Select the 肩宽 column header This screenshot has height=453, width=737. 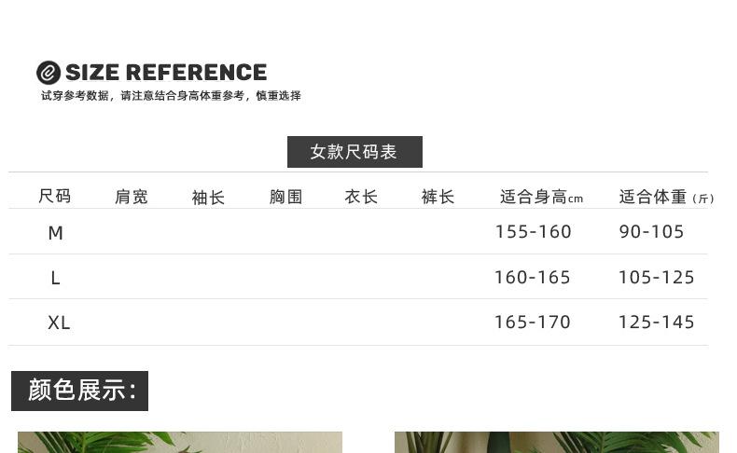(x=132, y=197)
